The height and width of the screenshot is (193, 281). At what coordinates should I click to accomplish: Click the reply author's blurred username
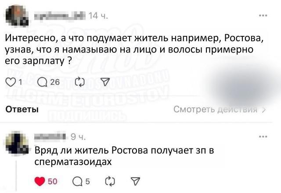(50, 137)
